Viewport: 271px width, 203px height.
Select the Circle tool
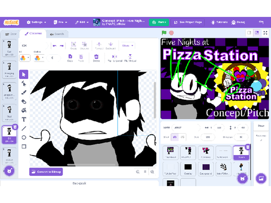24,138
